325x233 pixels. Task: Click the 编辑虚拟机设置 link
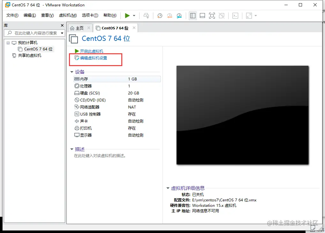point(94,58)
